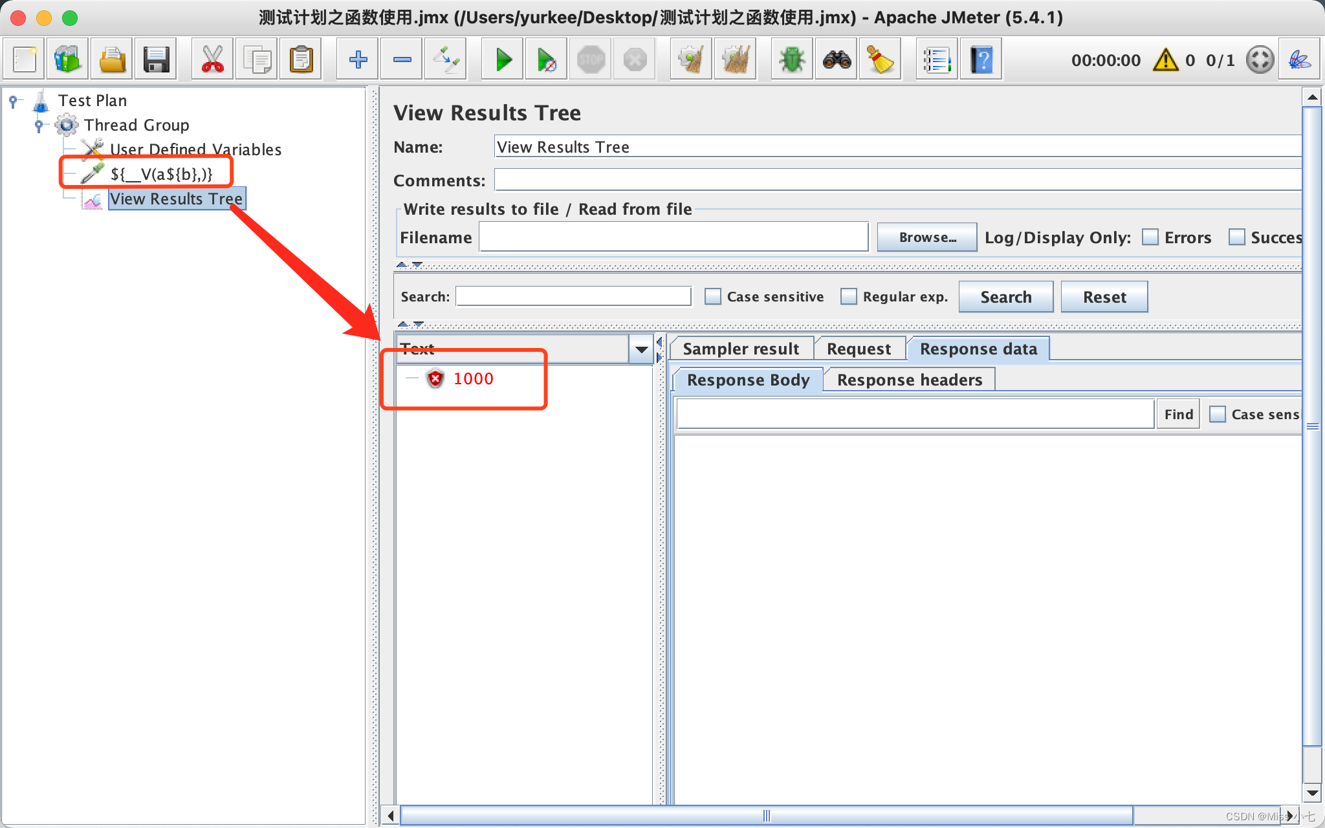The image size is (1325, 828).
Task: Copy the selected element icon
Action: coord(257,60)
